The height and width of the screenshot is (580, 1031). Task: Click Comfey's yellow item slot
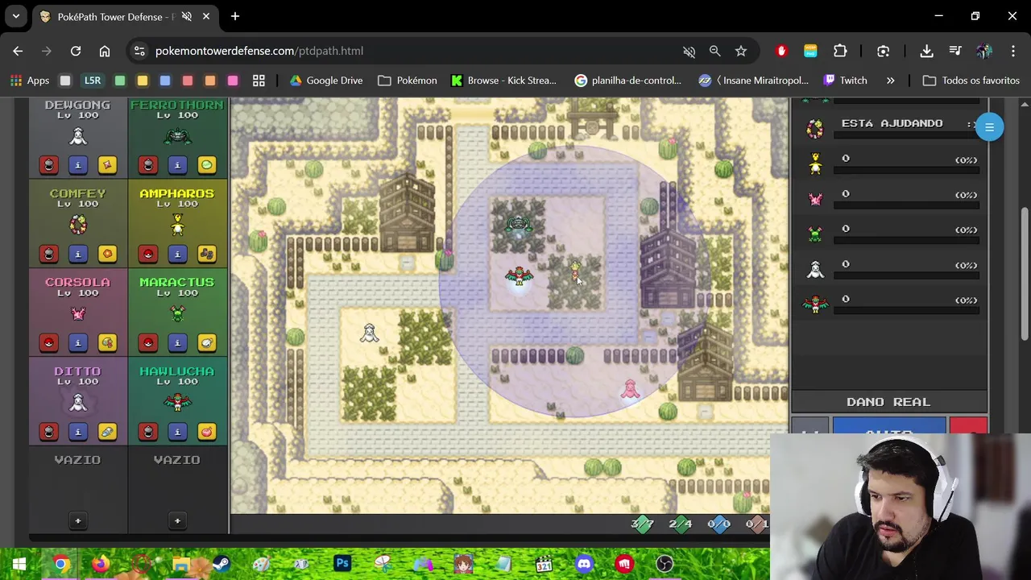(x=107, y=254)
